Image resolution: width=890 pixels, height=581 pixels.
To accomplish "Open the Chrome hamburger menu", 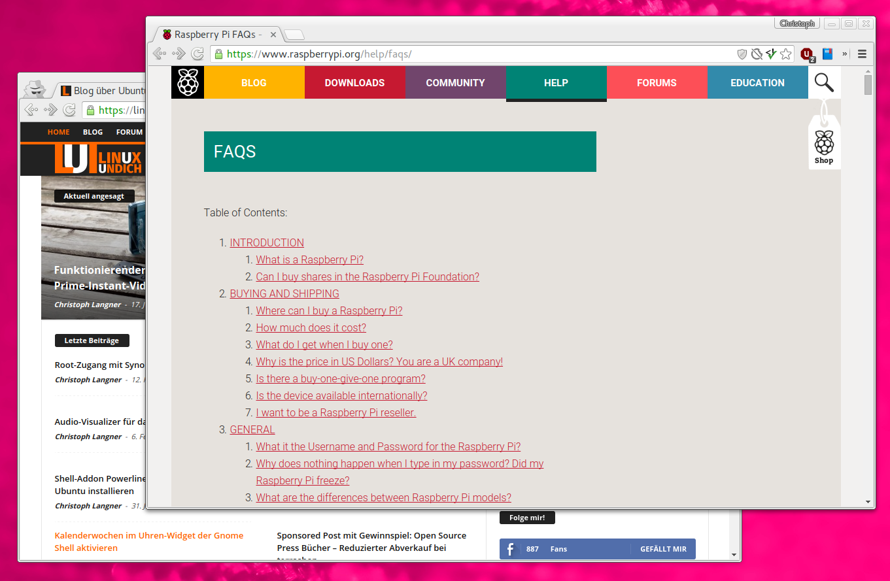I will (862, 54).
